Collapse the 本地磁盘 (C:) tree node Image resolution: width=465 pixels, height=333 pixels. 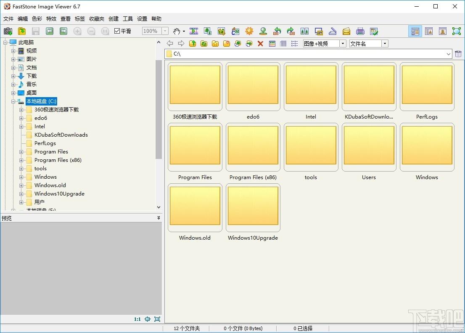13,101
